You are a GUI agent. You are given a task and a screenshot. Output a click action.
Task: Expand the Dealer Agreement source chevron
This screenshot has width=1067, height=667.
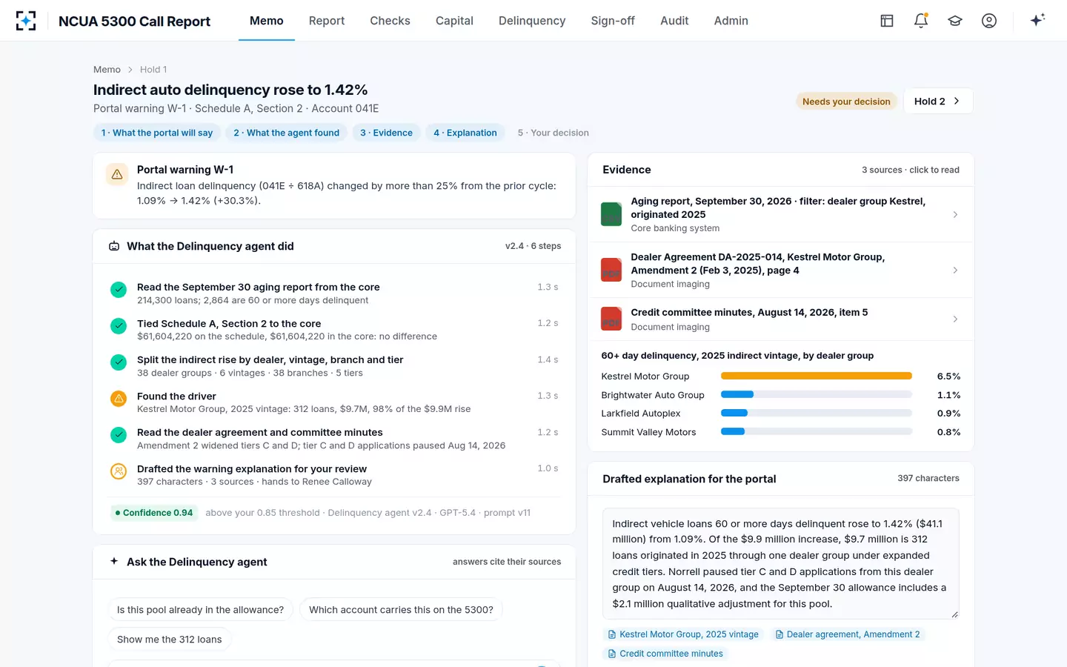tap(955, 270)
